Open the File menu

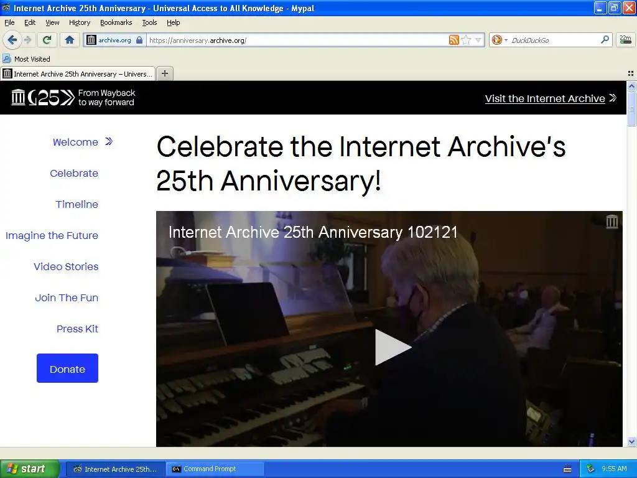pos(9,22)
